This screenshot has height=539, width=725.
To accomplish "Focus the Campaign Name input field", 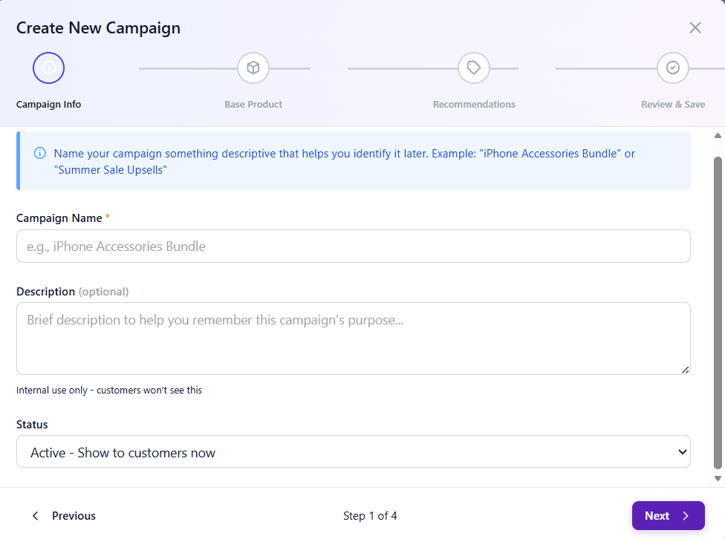I will [353, 246].
